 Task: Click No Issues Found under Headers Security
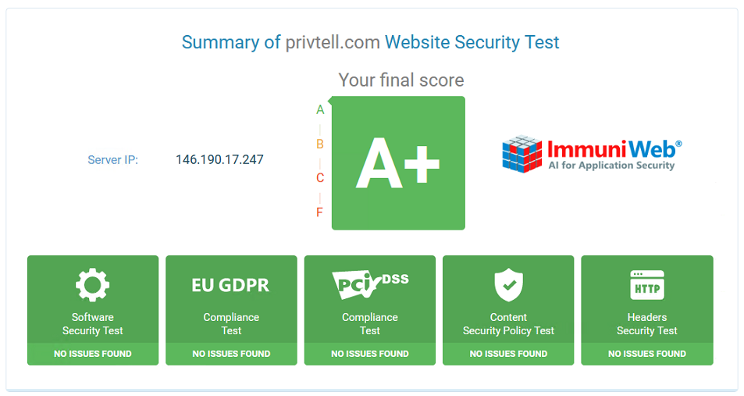coord(646,354)
